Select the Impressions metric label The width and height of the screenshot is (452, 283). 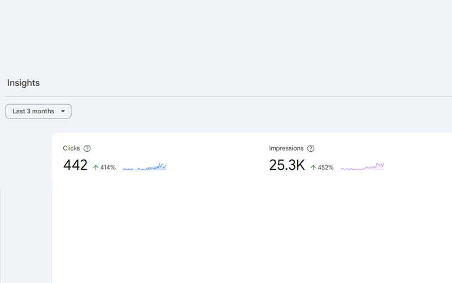[x=286, y=148]
